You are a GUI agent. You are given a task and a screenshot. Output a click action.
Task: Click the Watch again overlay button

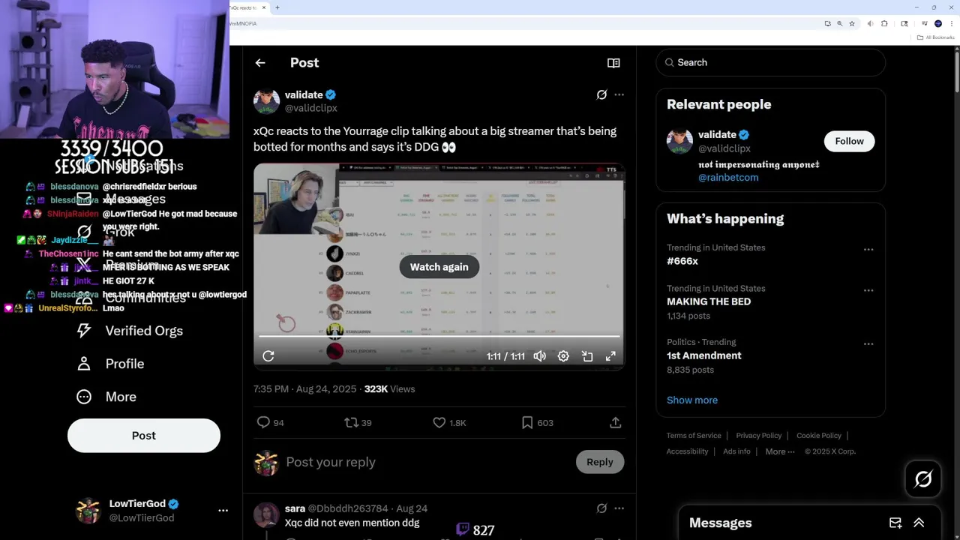tap(439, 267)
